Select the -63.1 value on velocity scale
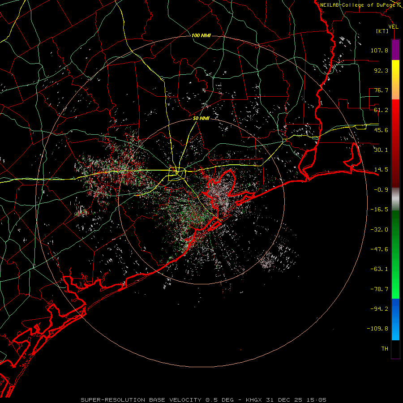Viewport: 403px width, 403px height. coord(379,269)
